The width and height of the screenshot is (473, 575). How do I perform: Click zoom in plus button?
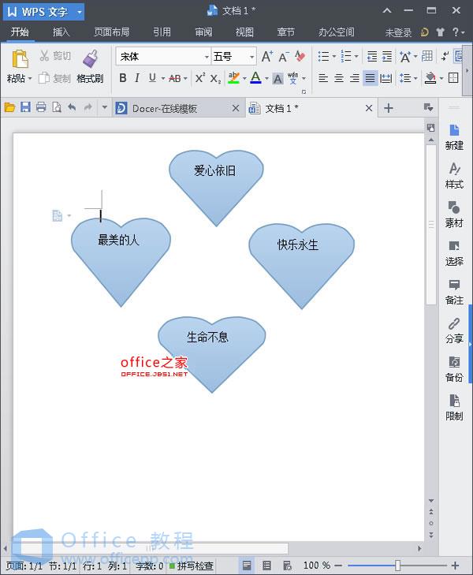[455, 566]
